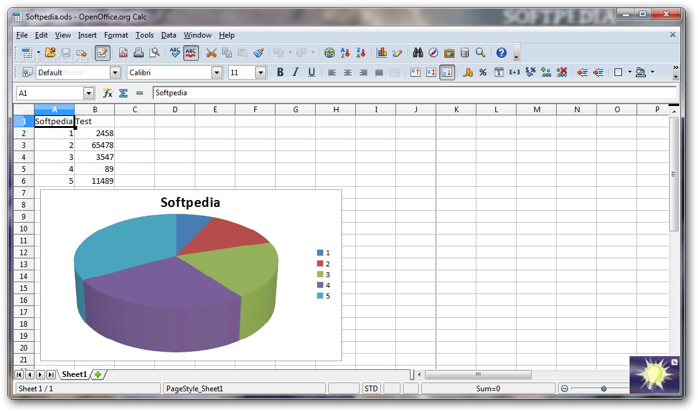Click the Sum sigma icon
Image resolution: width=698 pixels, height=412 pixels.
coord(123,93)
